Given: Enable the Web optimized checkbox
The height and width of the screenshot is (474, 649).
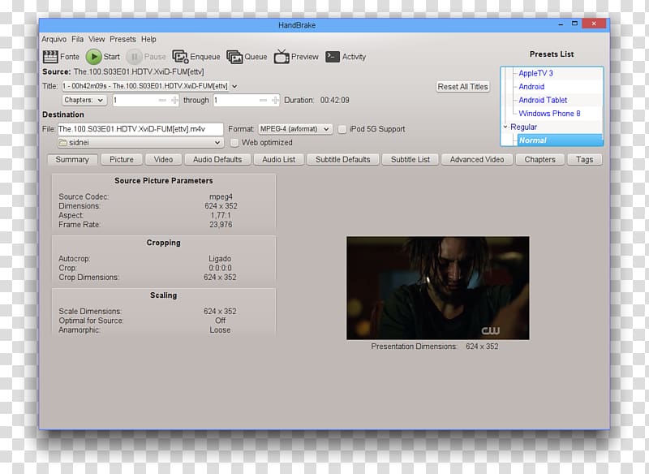Looking at the screenshot, I should (234, 142).
